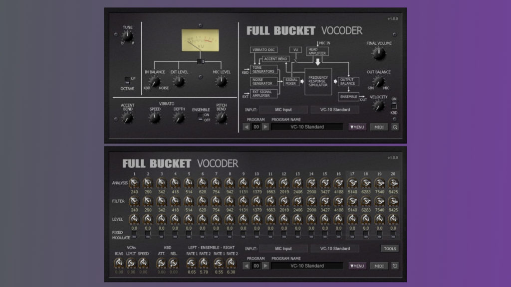This screenshot has width=511, height=287.
Task: Click the KBD ATT. knob
Action: point(161,263)
